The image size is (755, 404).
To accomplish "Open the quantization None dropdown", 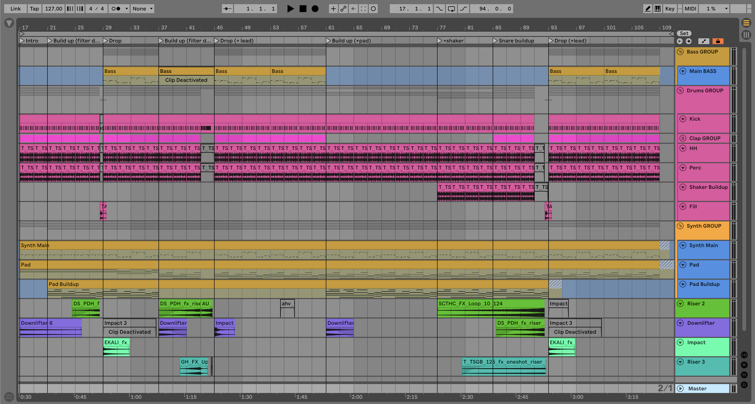I will (x=142, y=8).
